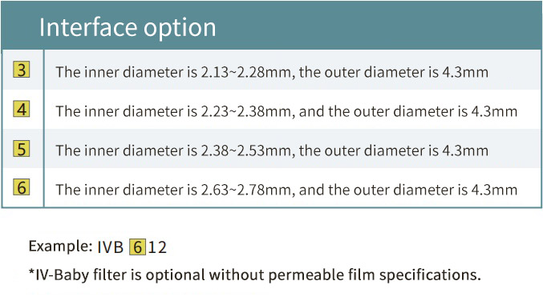Select the 2.23~2.38mm inner diameter description
The height and width of the screenshot is (297, 543).
[x=286, y=111]
